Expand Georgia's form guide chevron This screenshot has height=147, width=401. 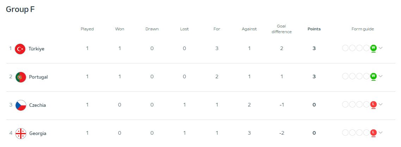tap(381, 133)
